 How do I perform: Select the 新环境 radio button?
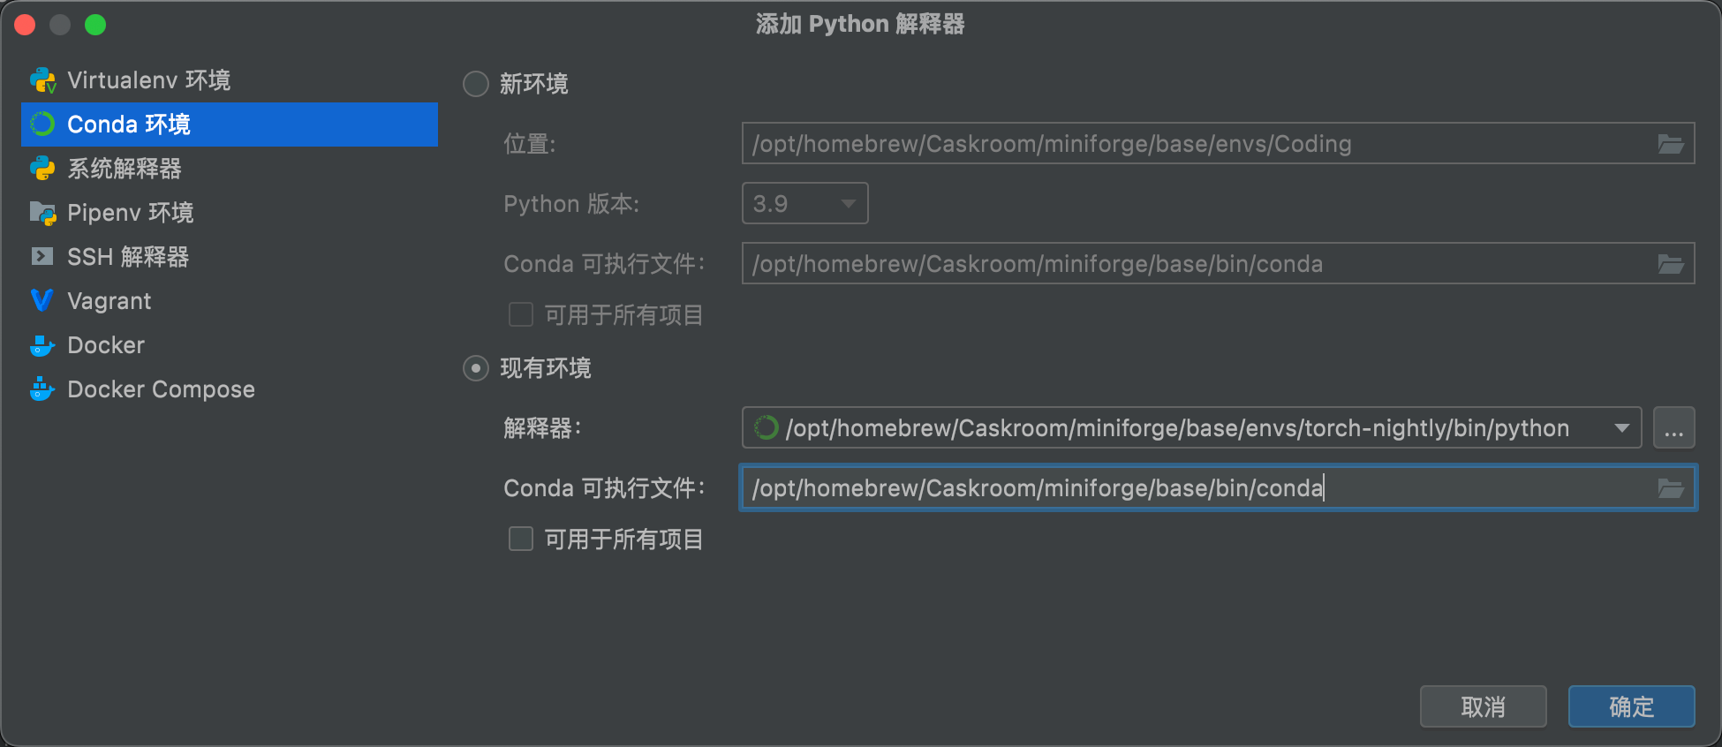(476, 84)
